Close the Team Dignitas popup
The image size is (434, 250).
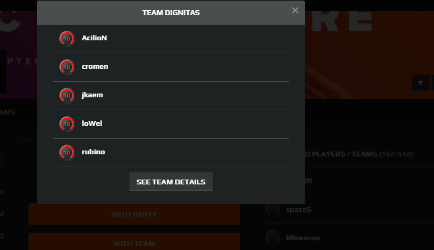(x=295, y=11)
